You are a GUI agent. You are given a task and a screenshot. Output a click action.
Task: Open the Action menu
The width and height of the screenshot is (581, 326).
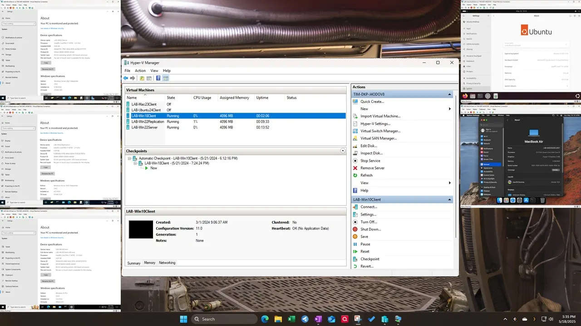coord(140,71)
